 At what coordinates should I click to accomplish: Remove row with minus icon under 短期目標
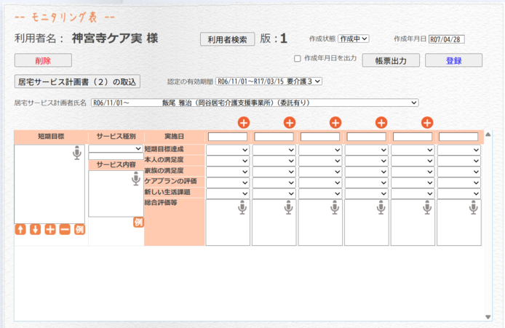coord(65,230)
